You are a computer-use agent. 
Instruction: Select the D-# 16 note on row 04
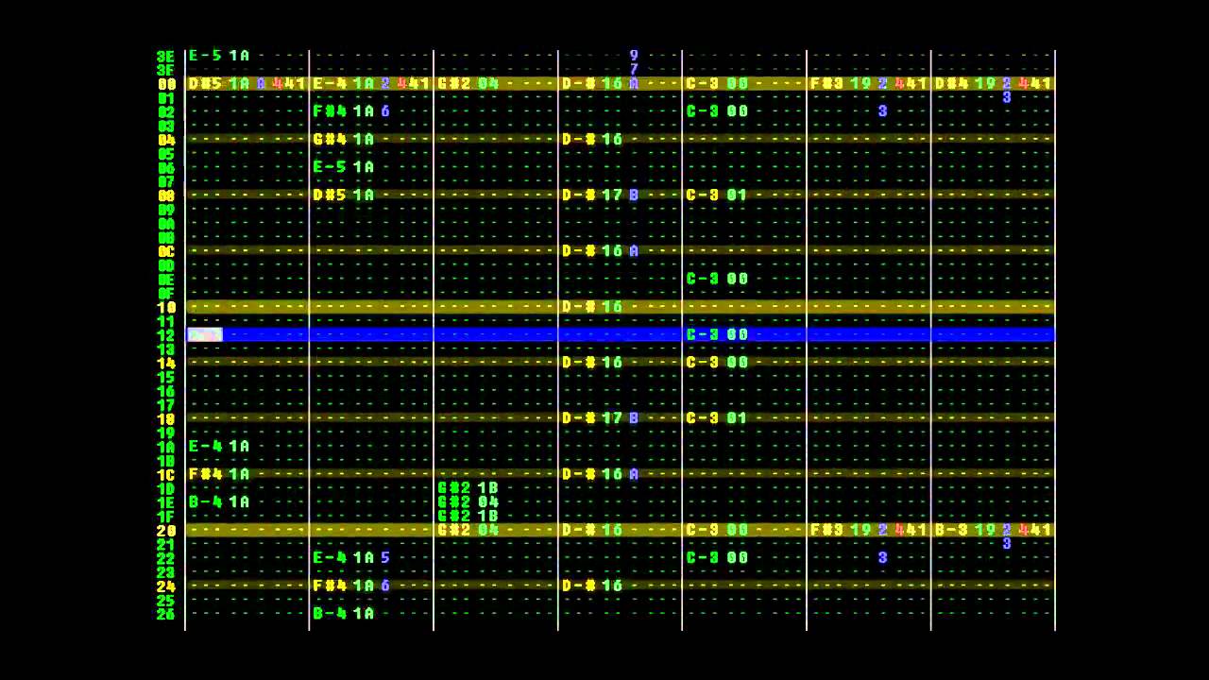point(592,140)
